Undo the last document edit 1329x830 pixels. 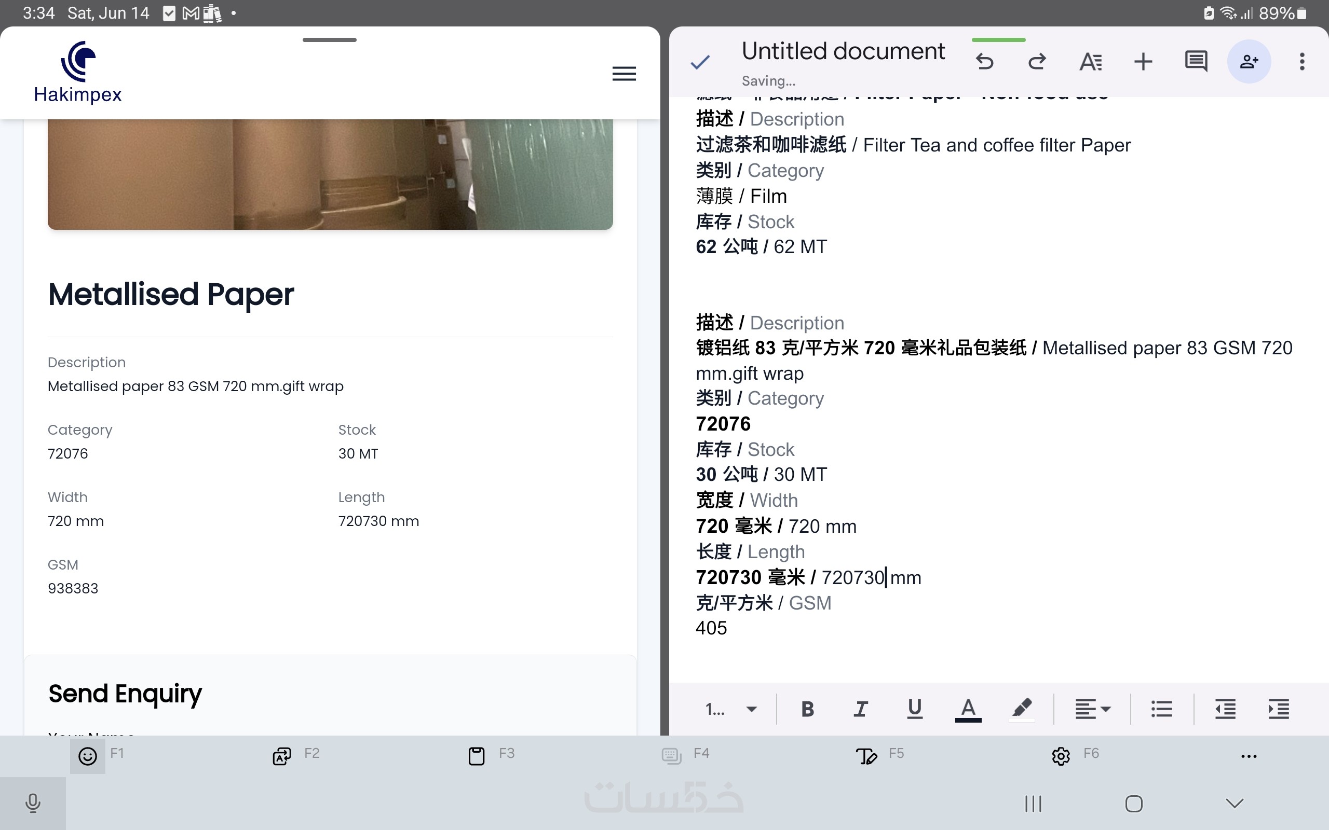click(984, 62)
